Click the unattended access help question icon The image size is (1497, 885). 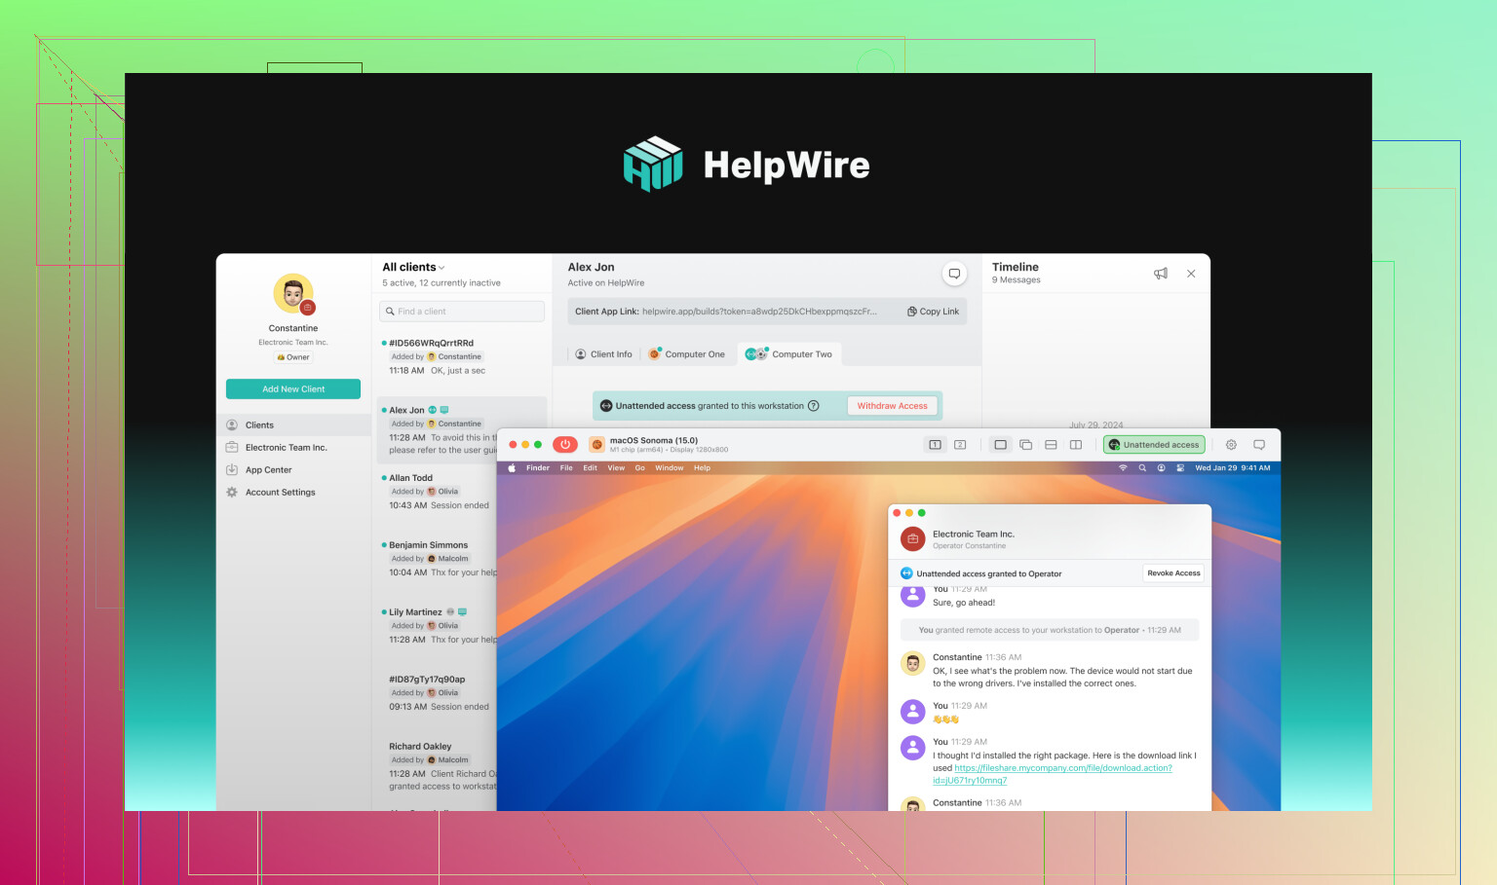[x=814, y=406]
